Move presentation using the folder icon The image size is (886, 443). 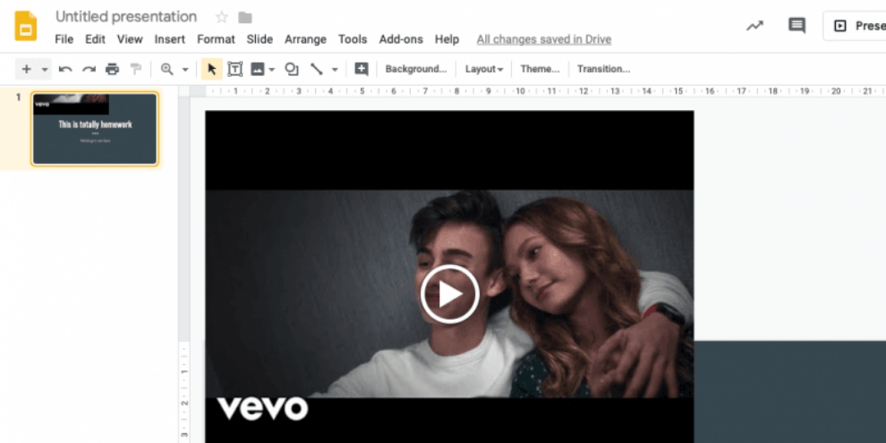245,18
